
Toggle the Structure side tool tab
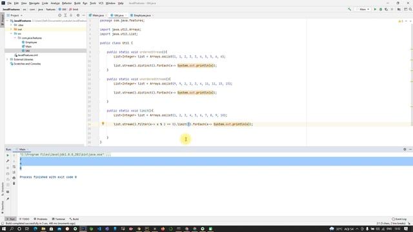pyautogui.click(x=3, y=189)
